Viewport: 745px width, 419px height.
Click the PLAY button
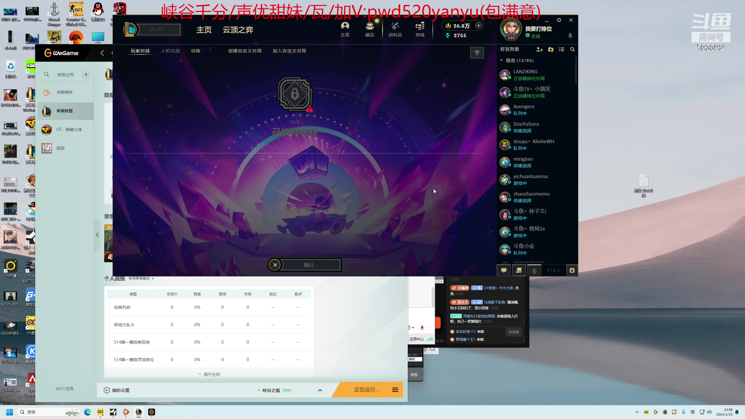pyautogui.click(x=157, y=29)
